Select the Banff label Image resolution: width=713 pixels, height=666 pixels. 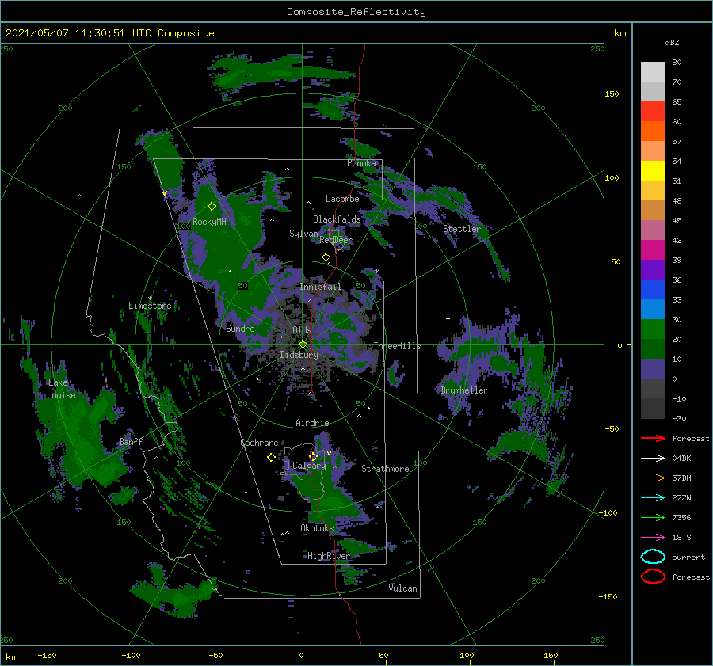coord(131,441)
